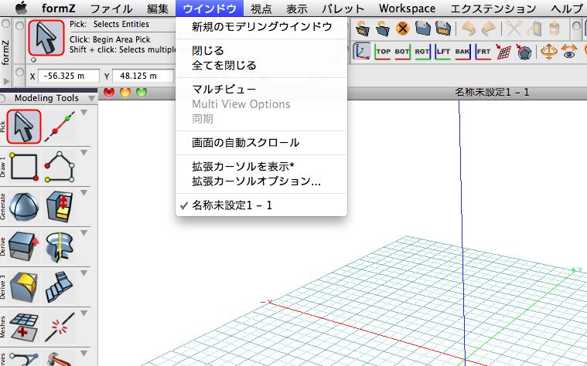587x366 pixels.
Task: Activate the look-around eye view tool
Action: click(568, 52)
